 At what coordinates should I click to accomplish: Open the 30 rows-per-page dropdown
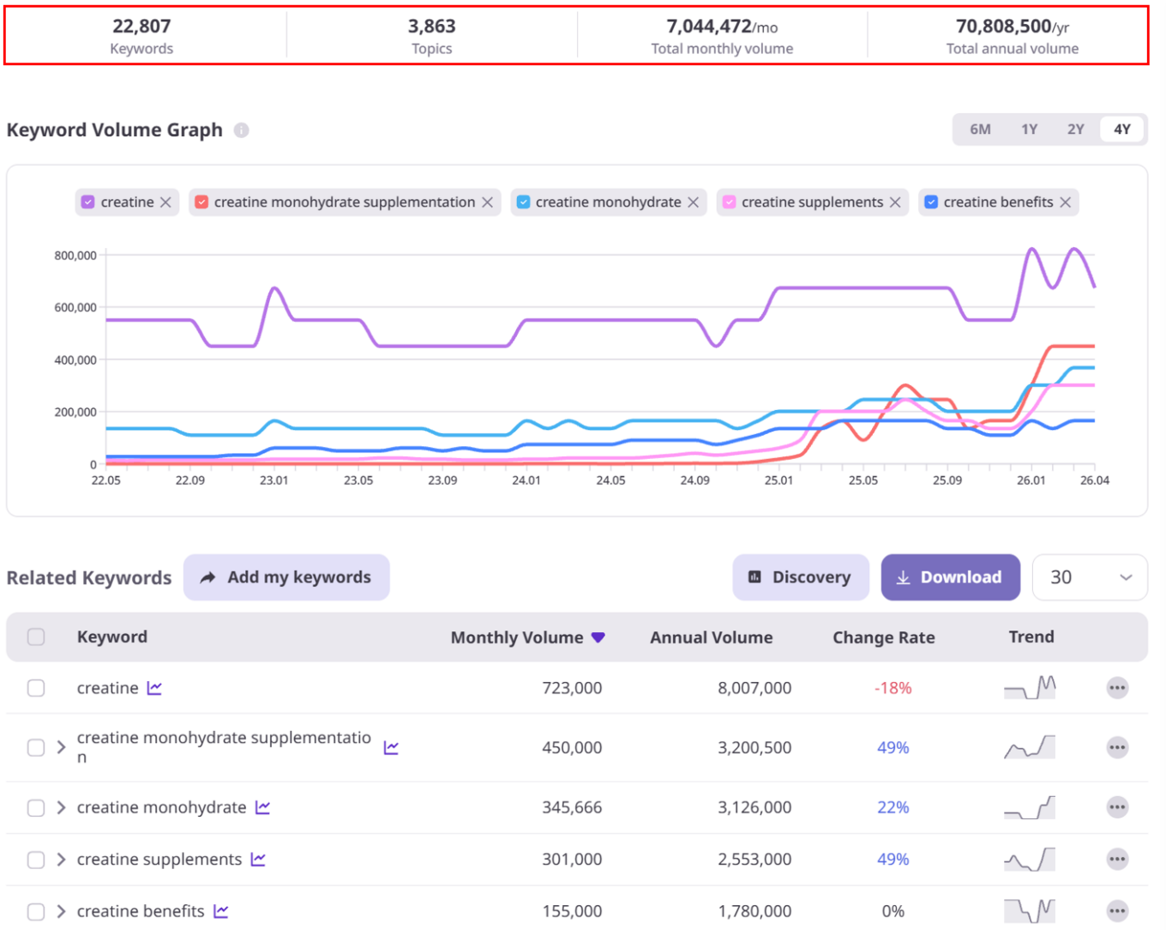click(x=1090, y=577)
